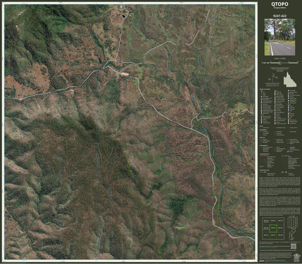Select the map sheet number 9247-422
Viewport: 302px width, 264px height.
coord(280,16)
